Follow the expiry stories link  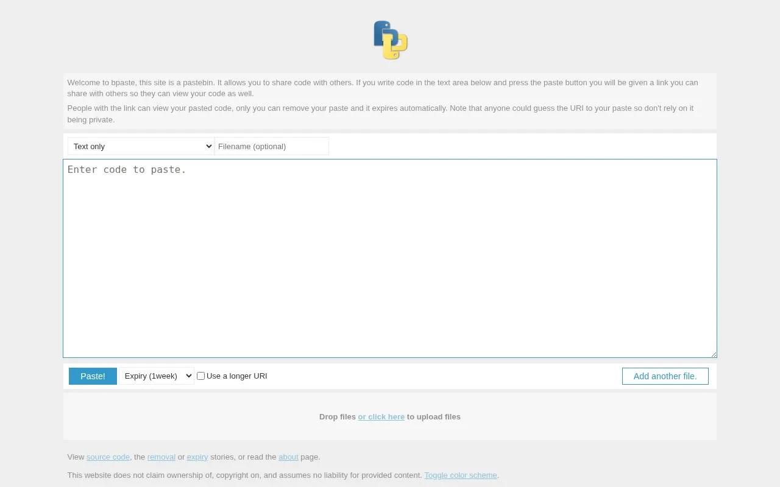tap(197, 457)
